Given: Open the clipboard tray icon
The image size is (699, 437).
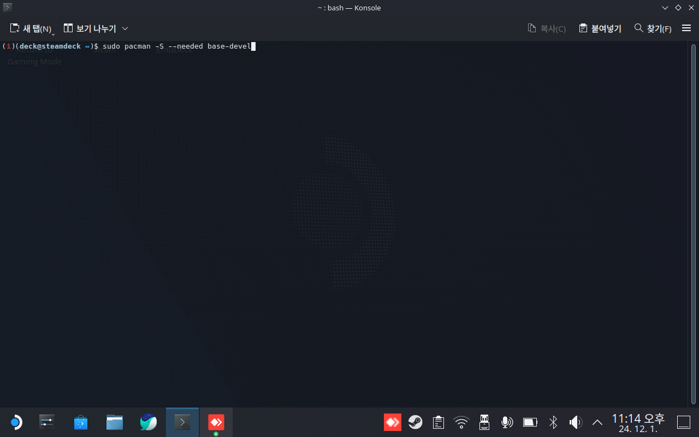Looking at the screenshot, I should (438, 422).
